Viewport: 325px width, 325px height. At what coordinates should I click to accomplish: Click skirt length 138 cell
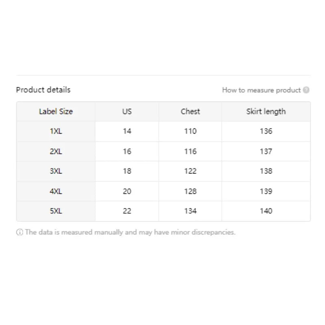(266, 171)
